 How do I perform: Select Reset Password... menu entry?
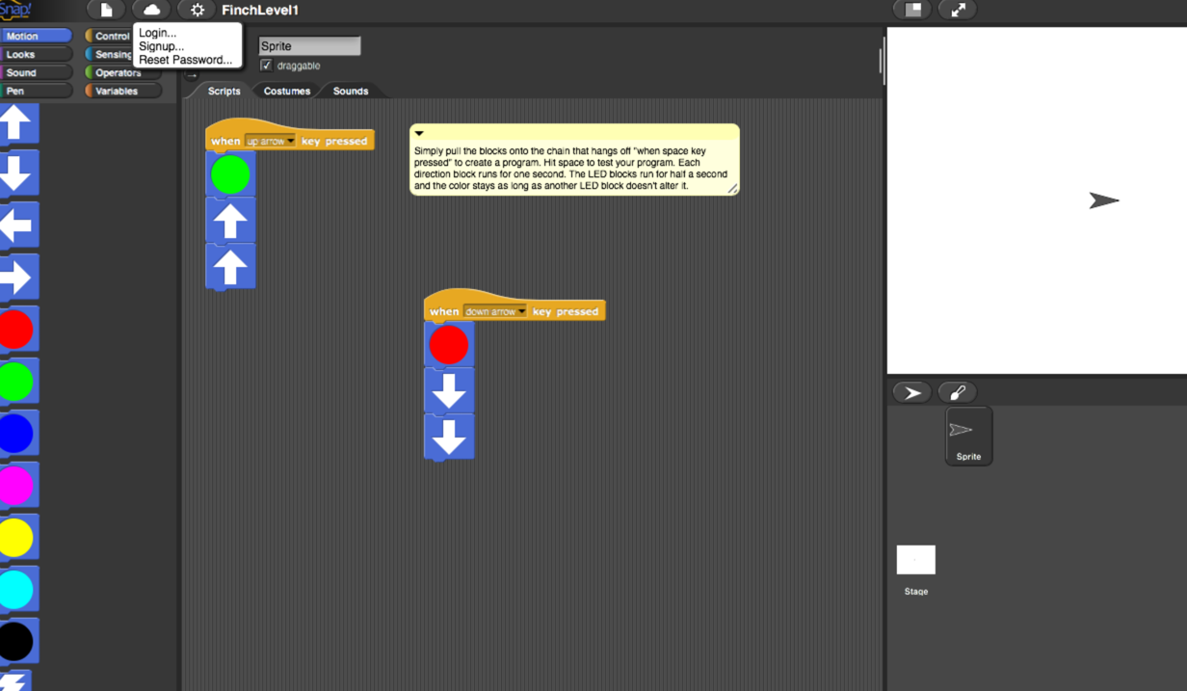point(185,60)
